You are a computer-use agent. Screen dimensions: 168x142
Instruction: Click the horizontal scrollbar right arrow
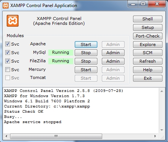155,136
